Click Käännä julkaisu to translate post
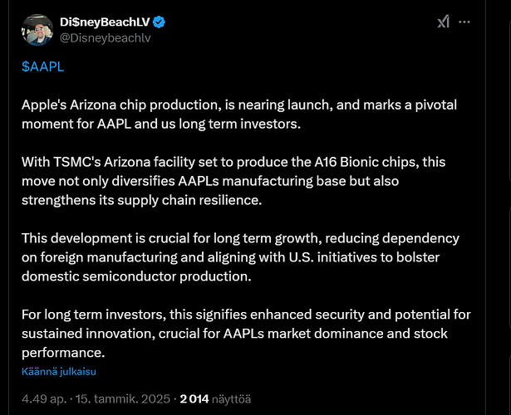The width and height of the screenshot is (511, 415). click(59, 372)
